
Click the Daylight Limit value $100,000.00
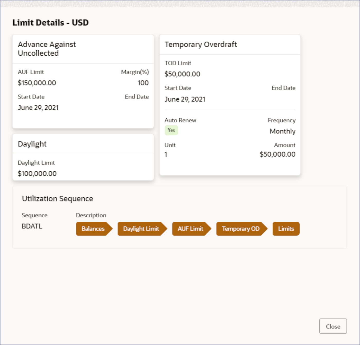click(37, 174)
